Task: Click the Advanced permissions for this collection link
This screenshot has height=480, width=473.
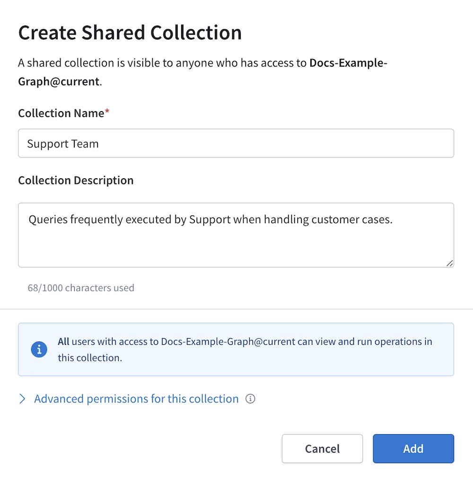Action: pos(135,399)
